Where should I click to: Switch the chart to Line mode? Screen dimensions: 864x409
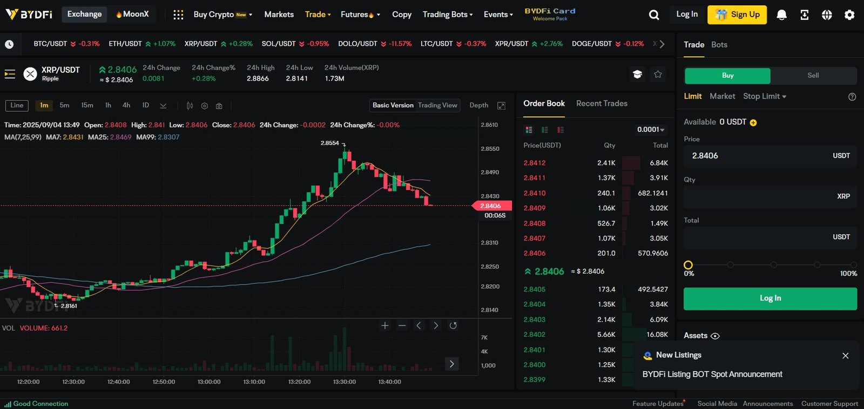17,105
